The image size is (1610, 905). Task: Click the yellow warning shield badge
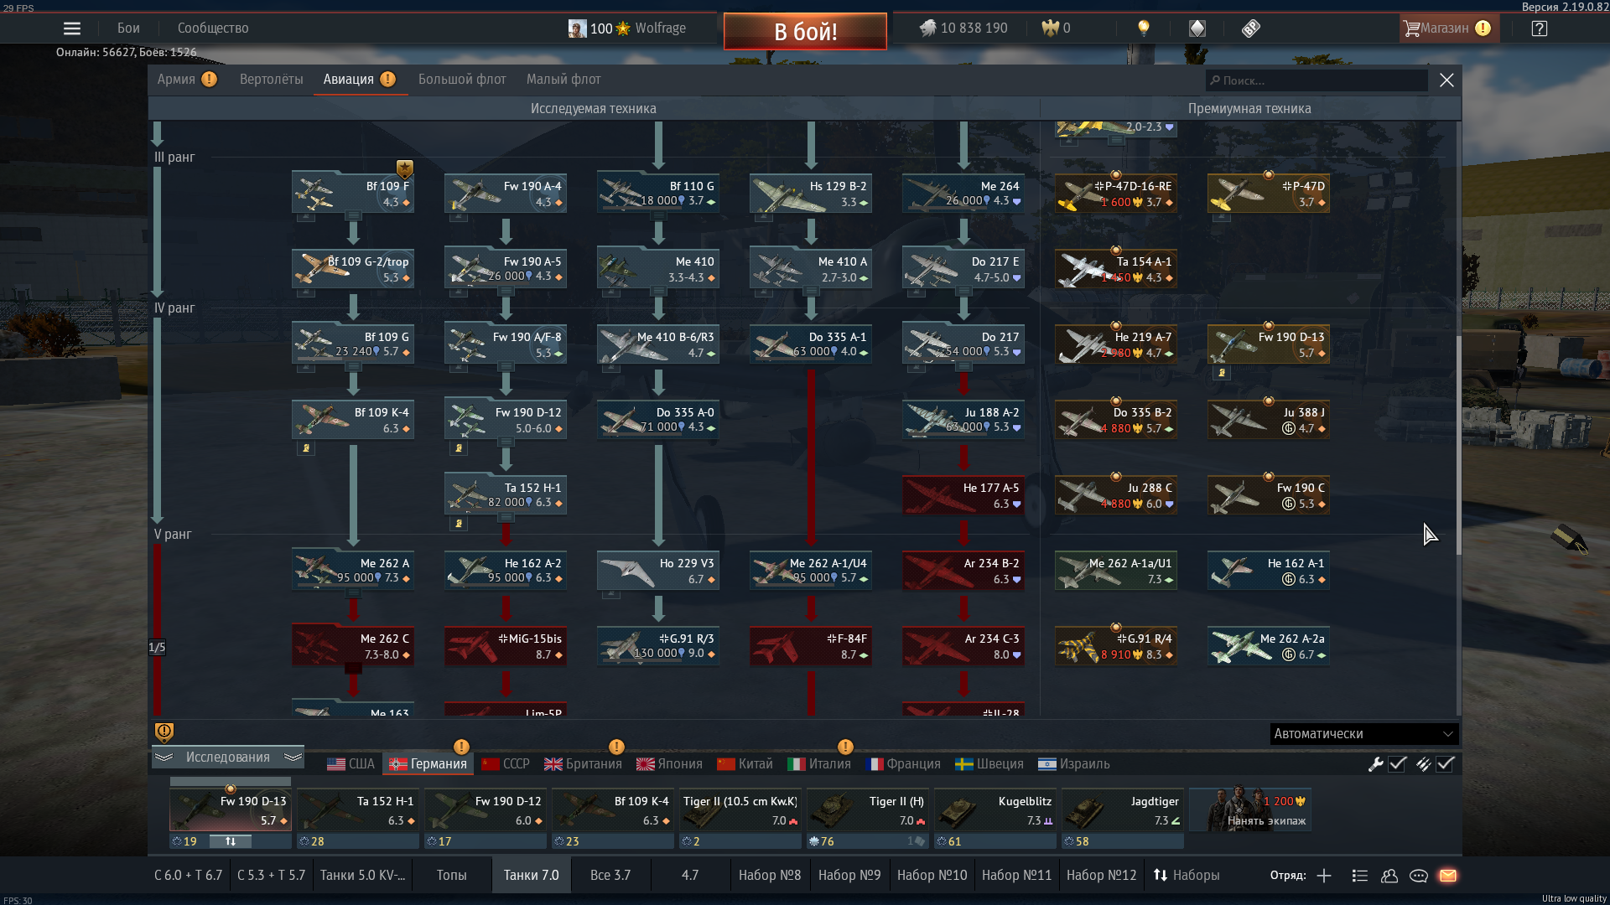164,732
